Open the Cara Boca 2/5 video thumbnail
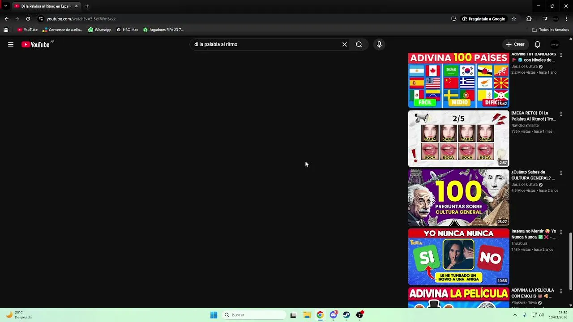Screen dimensions: 573x322 click(x=458, y=139)
